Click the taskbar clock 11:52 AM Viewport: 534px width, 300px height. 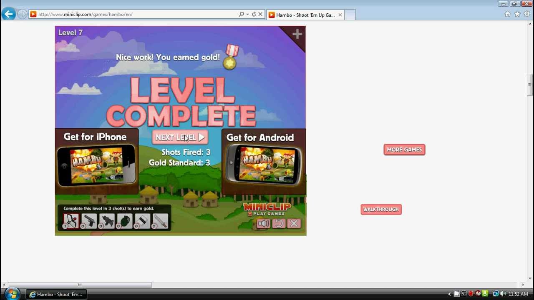(518, 294)
